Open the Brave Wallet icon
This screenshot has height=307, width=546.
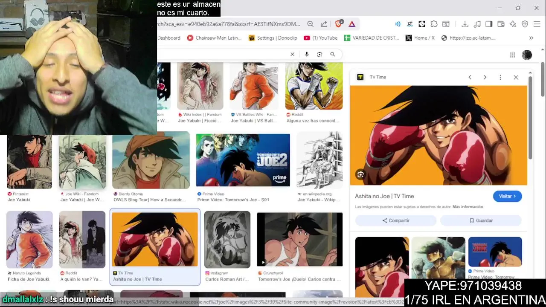tap(501, 24)
